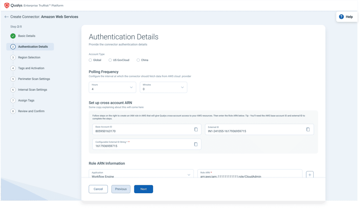Click step 3 circle icon
The image size is (360, 208).
coord(13,57)
